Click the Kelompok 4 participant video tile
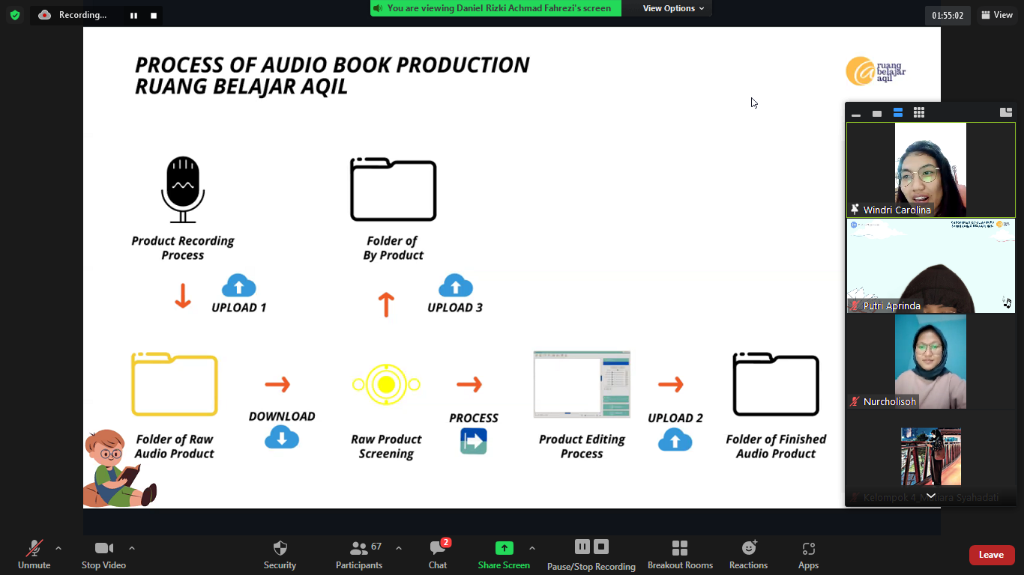The image size is (1024, 575). click(x=931, y=457)
